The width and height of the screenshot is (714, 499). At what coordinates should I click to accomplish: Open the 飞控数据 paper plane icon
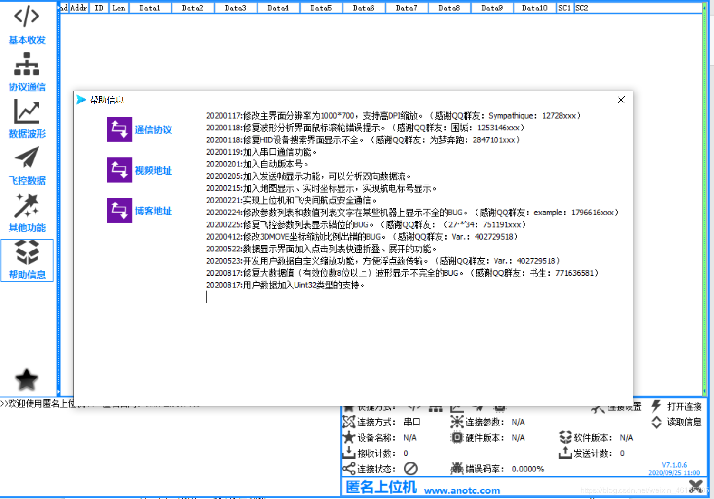click(x=27, y=157)
